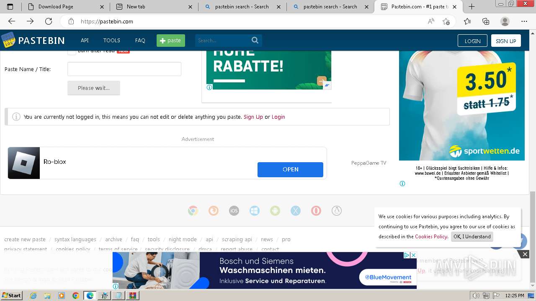Open the Windows app icon link
This screenshot has height=301, width=536.
point(255,211)
